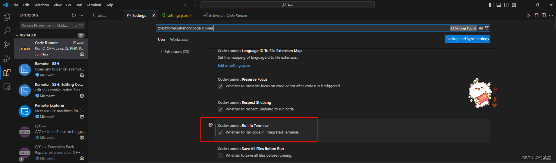Toggle primary side bar layout icon

pos(491,5)
